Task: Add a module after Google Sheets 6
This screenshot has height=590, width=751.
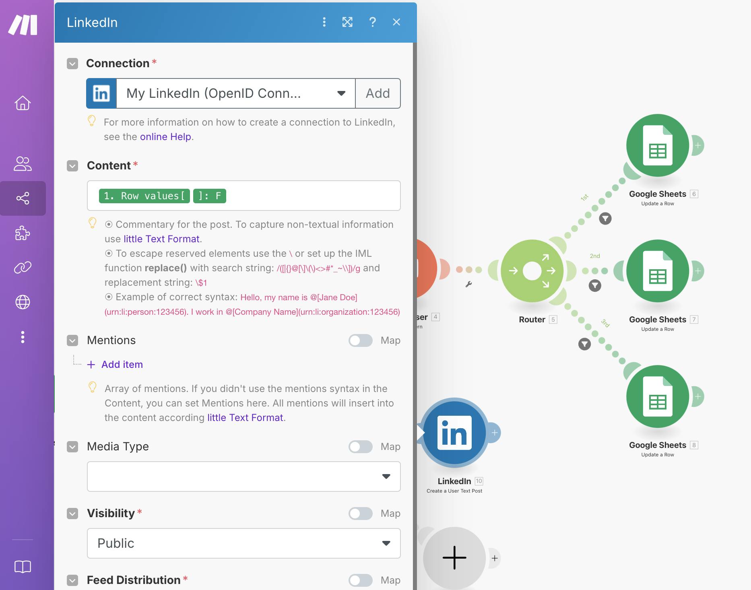Action: (698, 145)
